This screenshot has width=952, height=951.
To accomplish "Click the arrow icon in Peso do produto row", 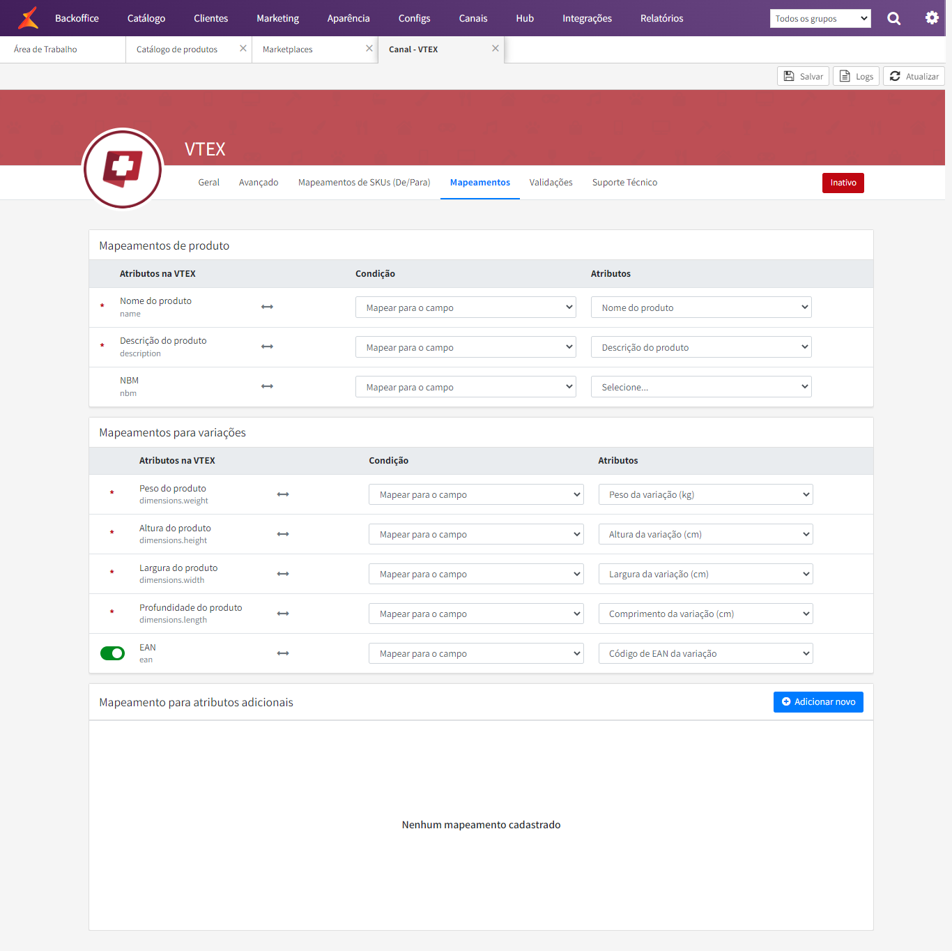I will [x=283, y=494].
